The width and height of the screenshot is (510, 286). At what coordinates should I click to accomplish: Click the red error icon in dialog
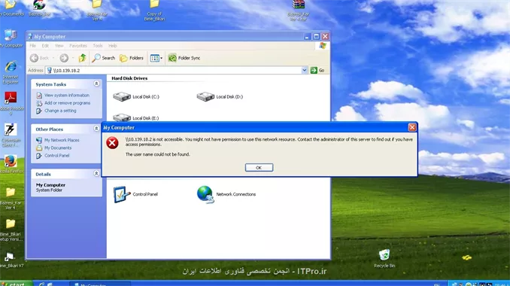pyautogui.click(x=112, y=143)
